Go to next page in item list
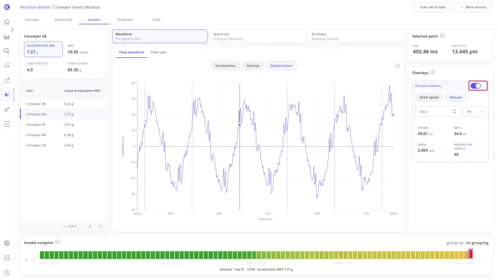This screenshot has height=280, width=498. (x=100, y=226)
